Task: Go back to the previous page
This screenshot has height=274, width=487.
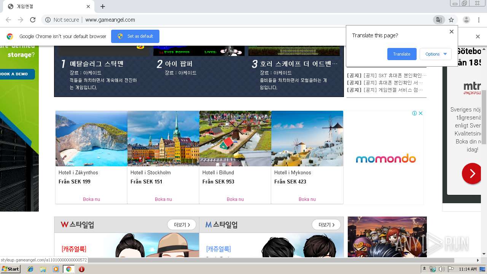Action: 8,20
